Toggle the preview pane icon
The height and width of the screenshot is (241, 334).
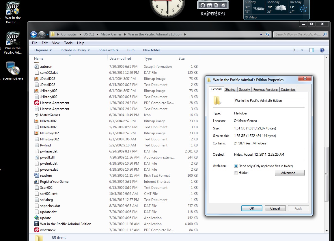(312, 50)
